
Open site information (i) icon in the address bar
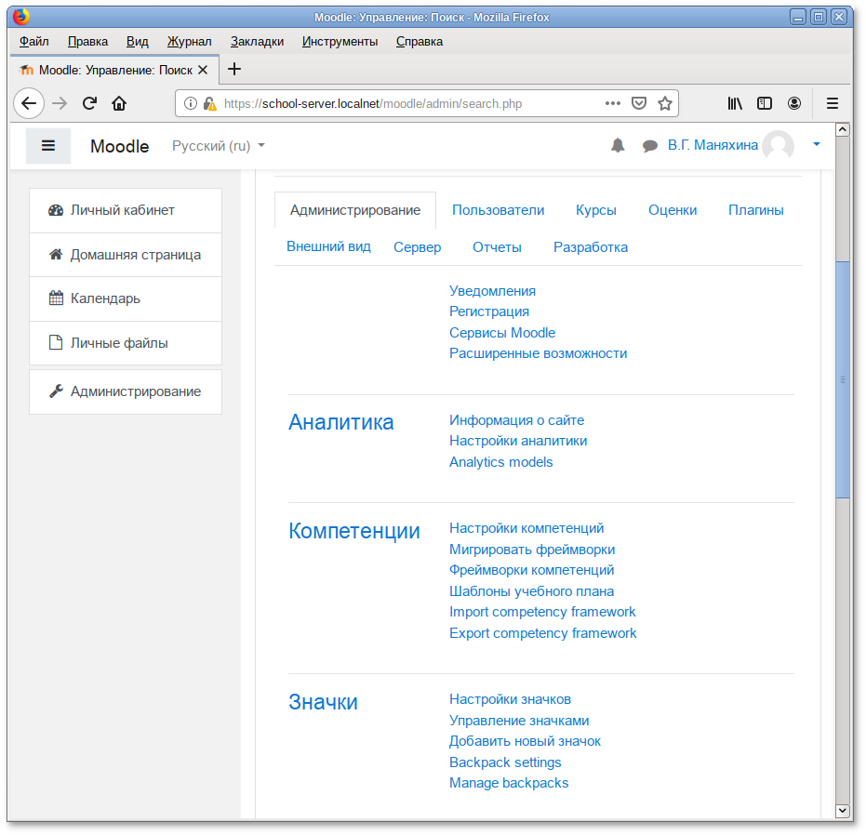(190, 103)
